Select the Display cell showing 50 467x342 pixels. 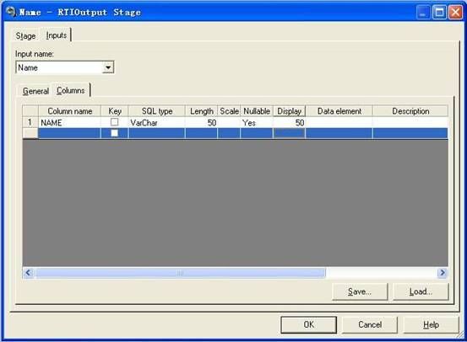click(x=289, y=122)
